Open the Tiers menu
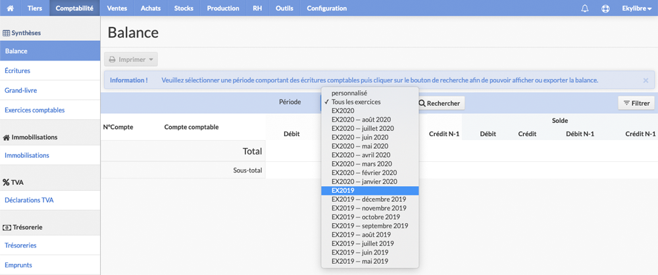The image size is (658, 275). (x=35, y=8)
